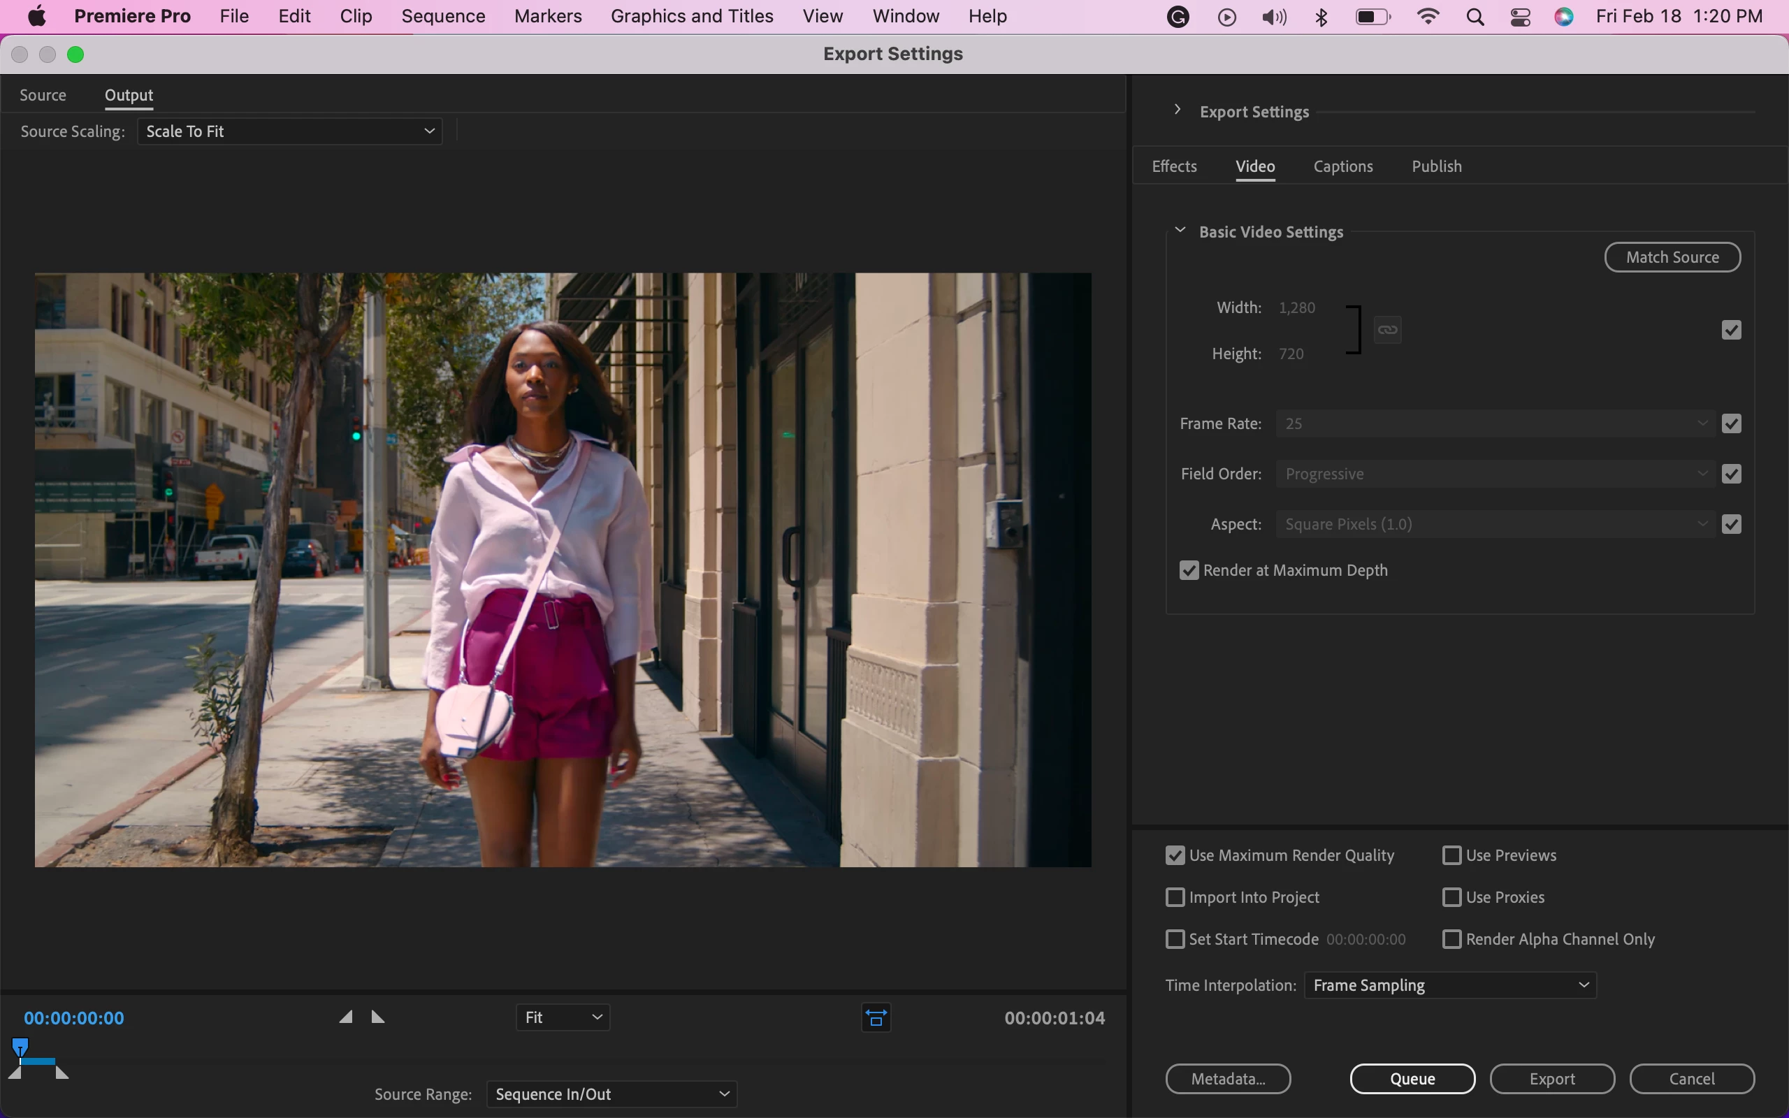This screenshot has height=1118, width=1789.
Task: Click the width-height link chain icon
Action: 1388,330
